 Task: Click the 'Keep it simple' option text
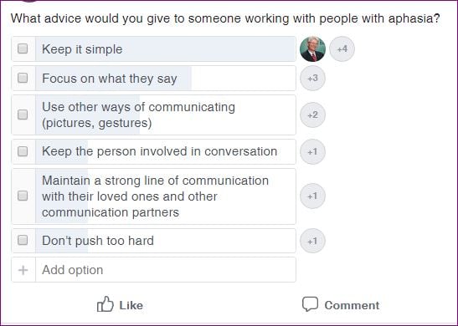[82, 49]
